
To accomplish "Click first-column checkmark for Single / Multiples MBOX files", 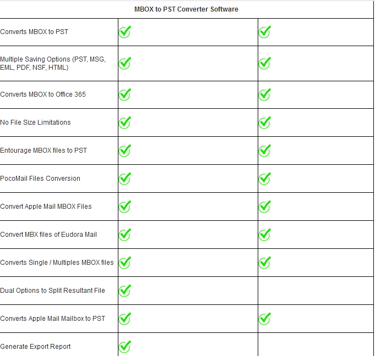I will tap(125, 263).
